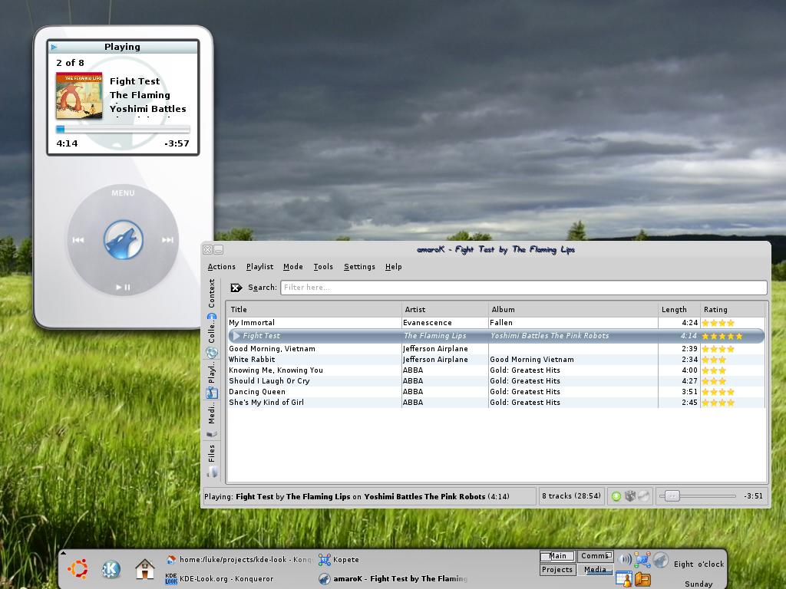Open the Playlists sidebar tab
Image resolution: width=786 pixels, height=589 pixels.
click(212, 380)
